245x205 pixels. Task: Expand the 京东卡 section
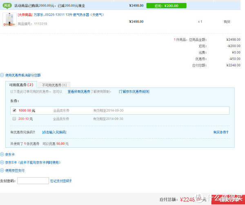(2, 155)
